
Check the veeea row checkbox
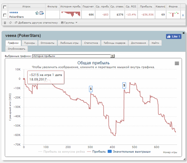click(5, 15)
